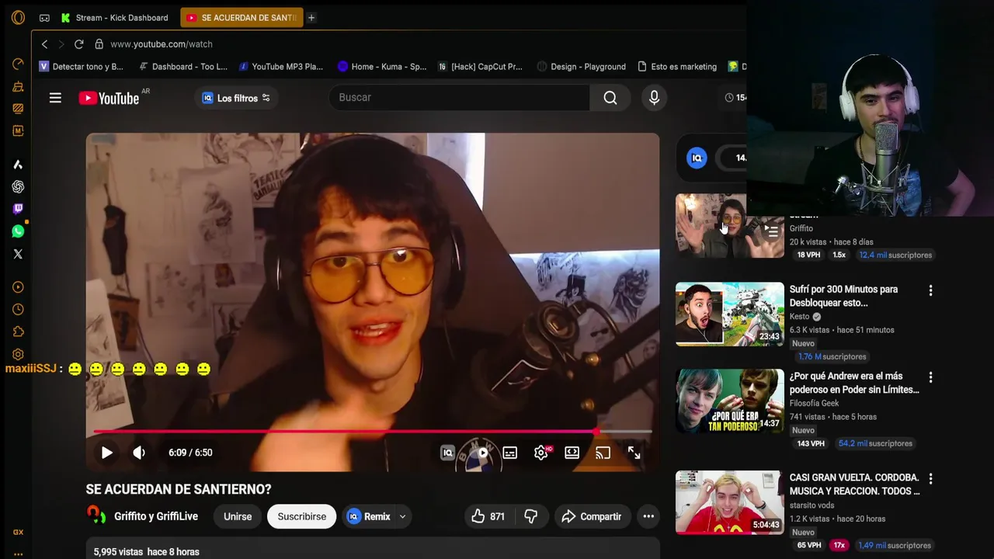Open the Player sidebar icon

tap(18, 287)
